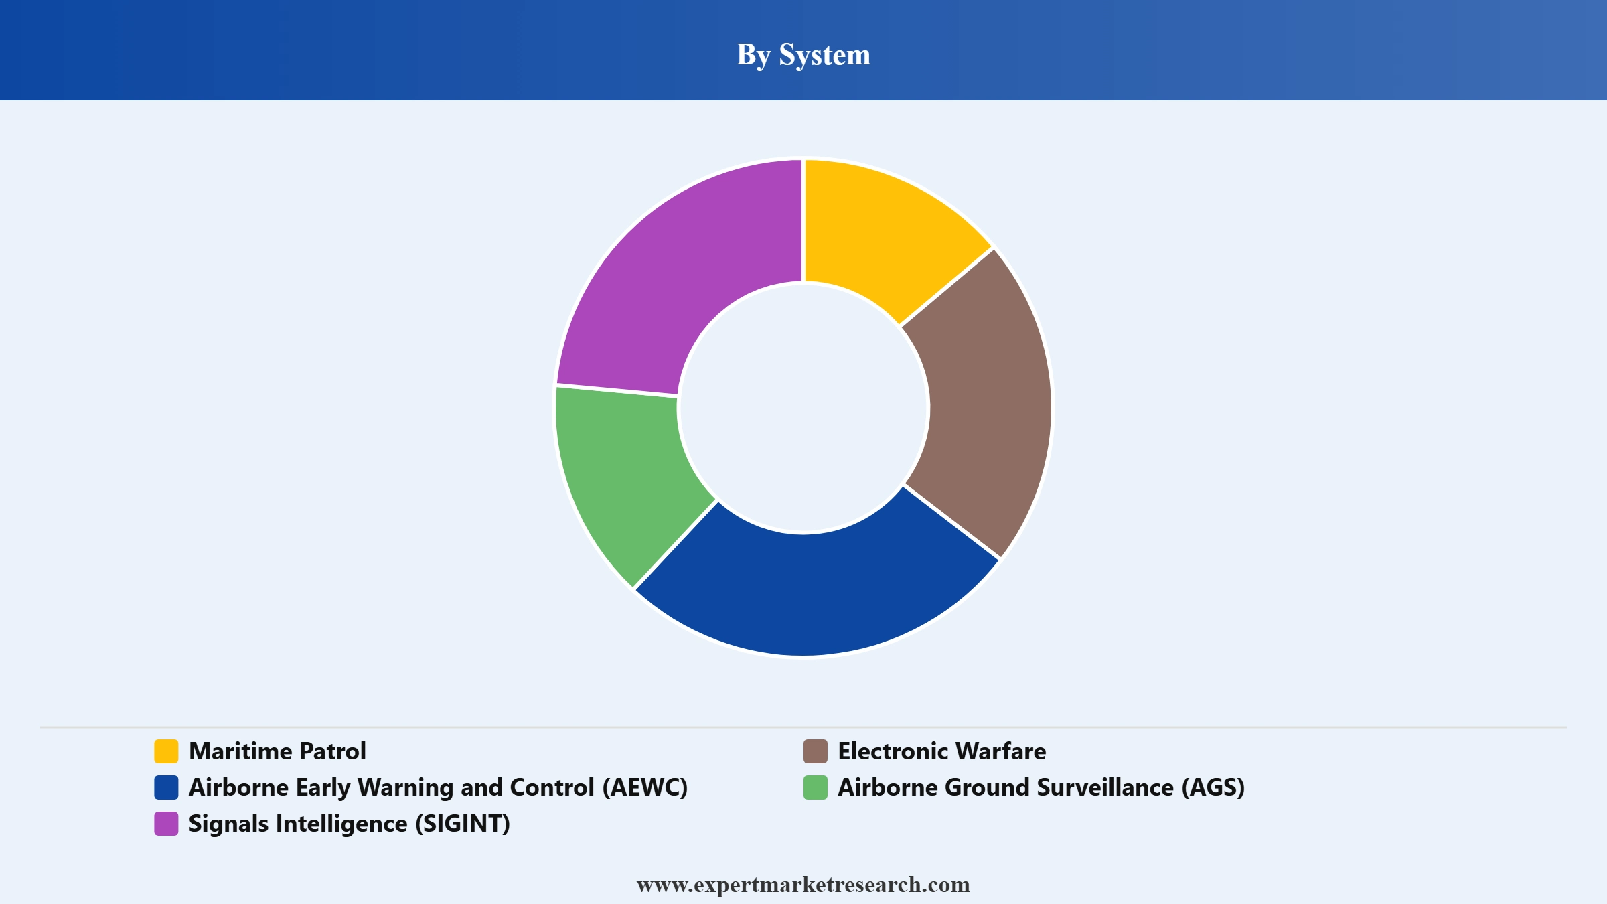Select Airborne Ground Surveillance (AGS) label

[x=1041, y=787]
